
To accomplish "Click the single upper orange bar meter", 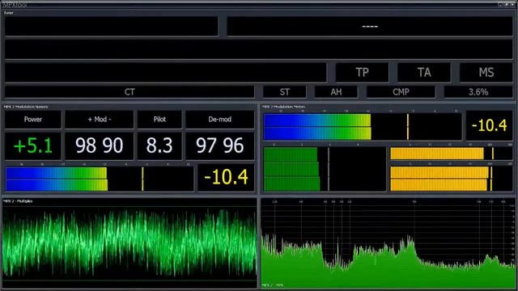I will (452, 154).
